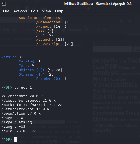Click the new tab plus button in background browser
Image resolution: width=140 pixels, height=144 pixels.
(89, 9)
